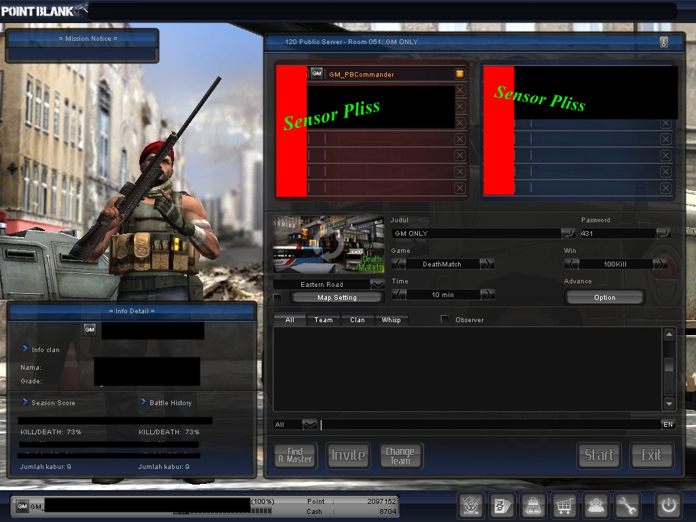Click the Invite button

pyautogui.click(x=349, y=455)
